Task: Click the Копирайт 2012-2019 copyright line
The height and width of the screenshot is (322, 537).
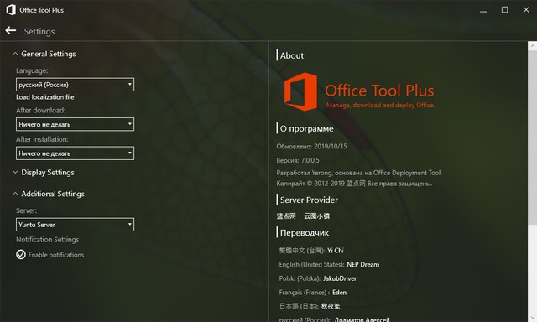Action: (x=354, y=184)
